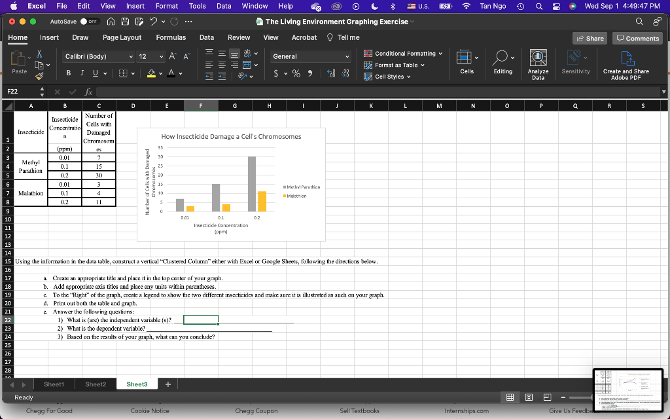670x419 pixels.
Task: Open the General number format dropdown
Action: (309, 57)
